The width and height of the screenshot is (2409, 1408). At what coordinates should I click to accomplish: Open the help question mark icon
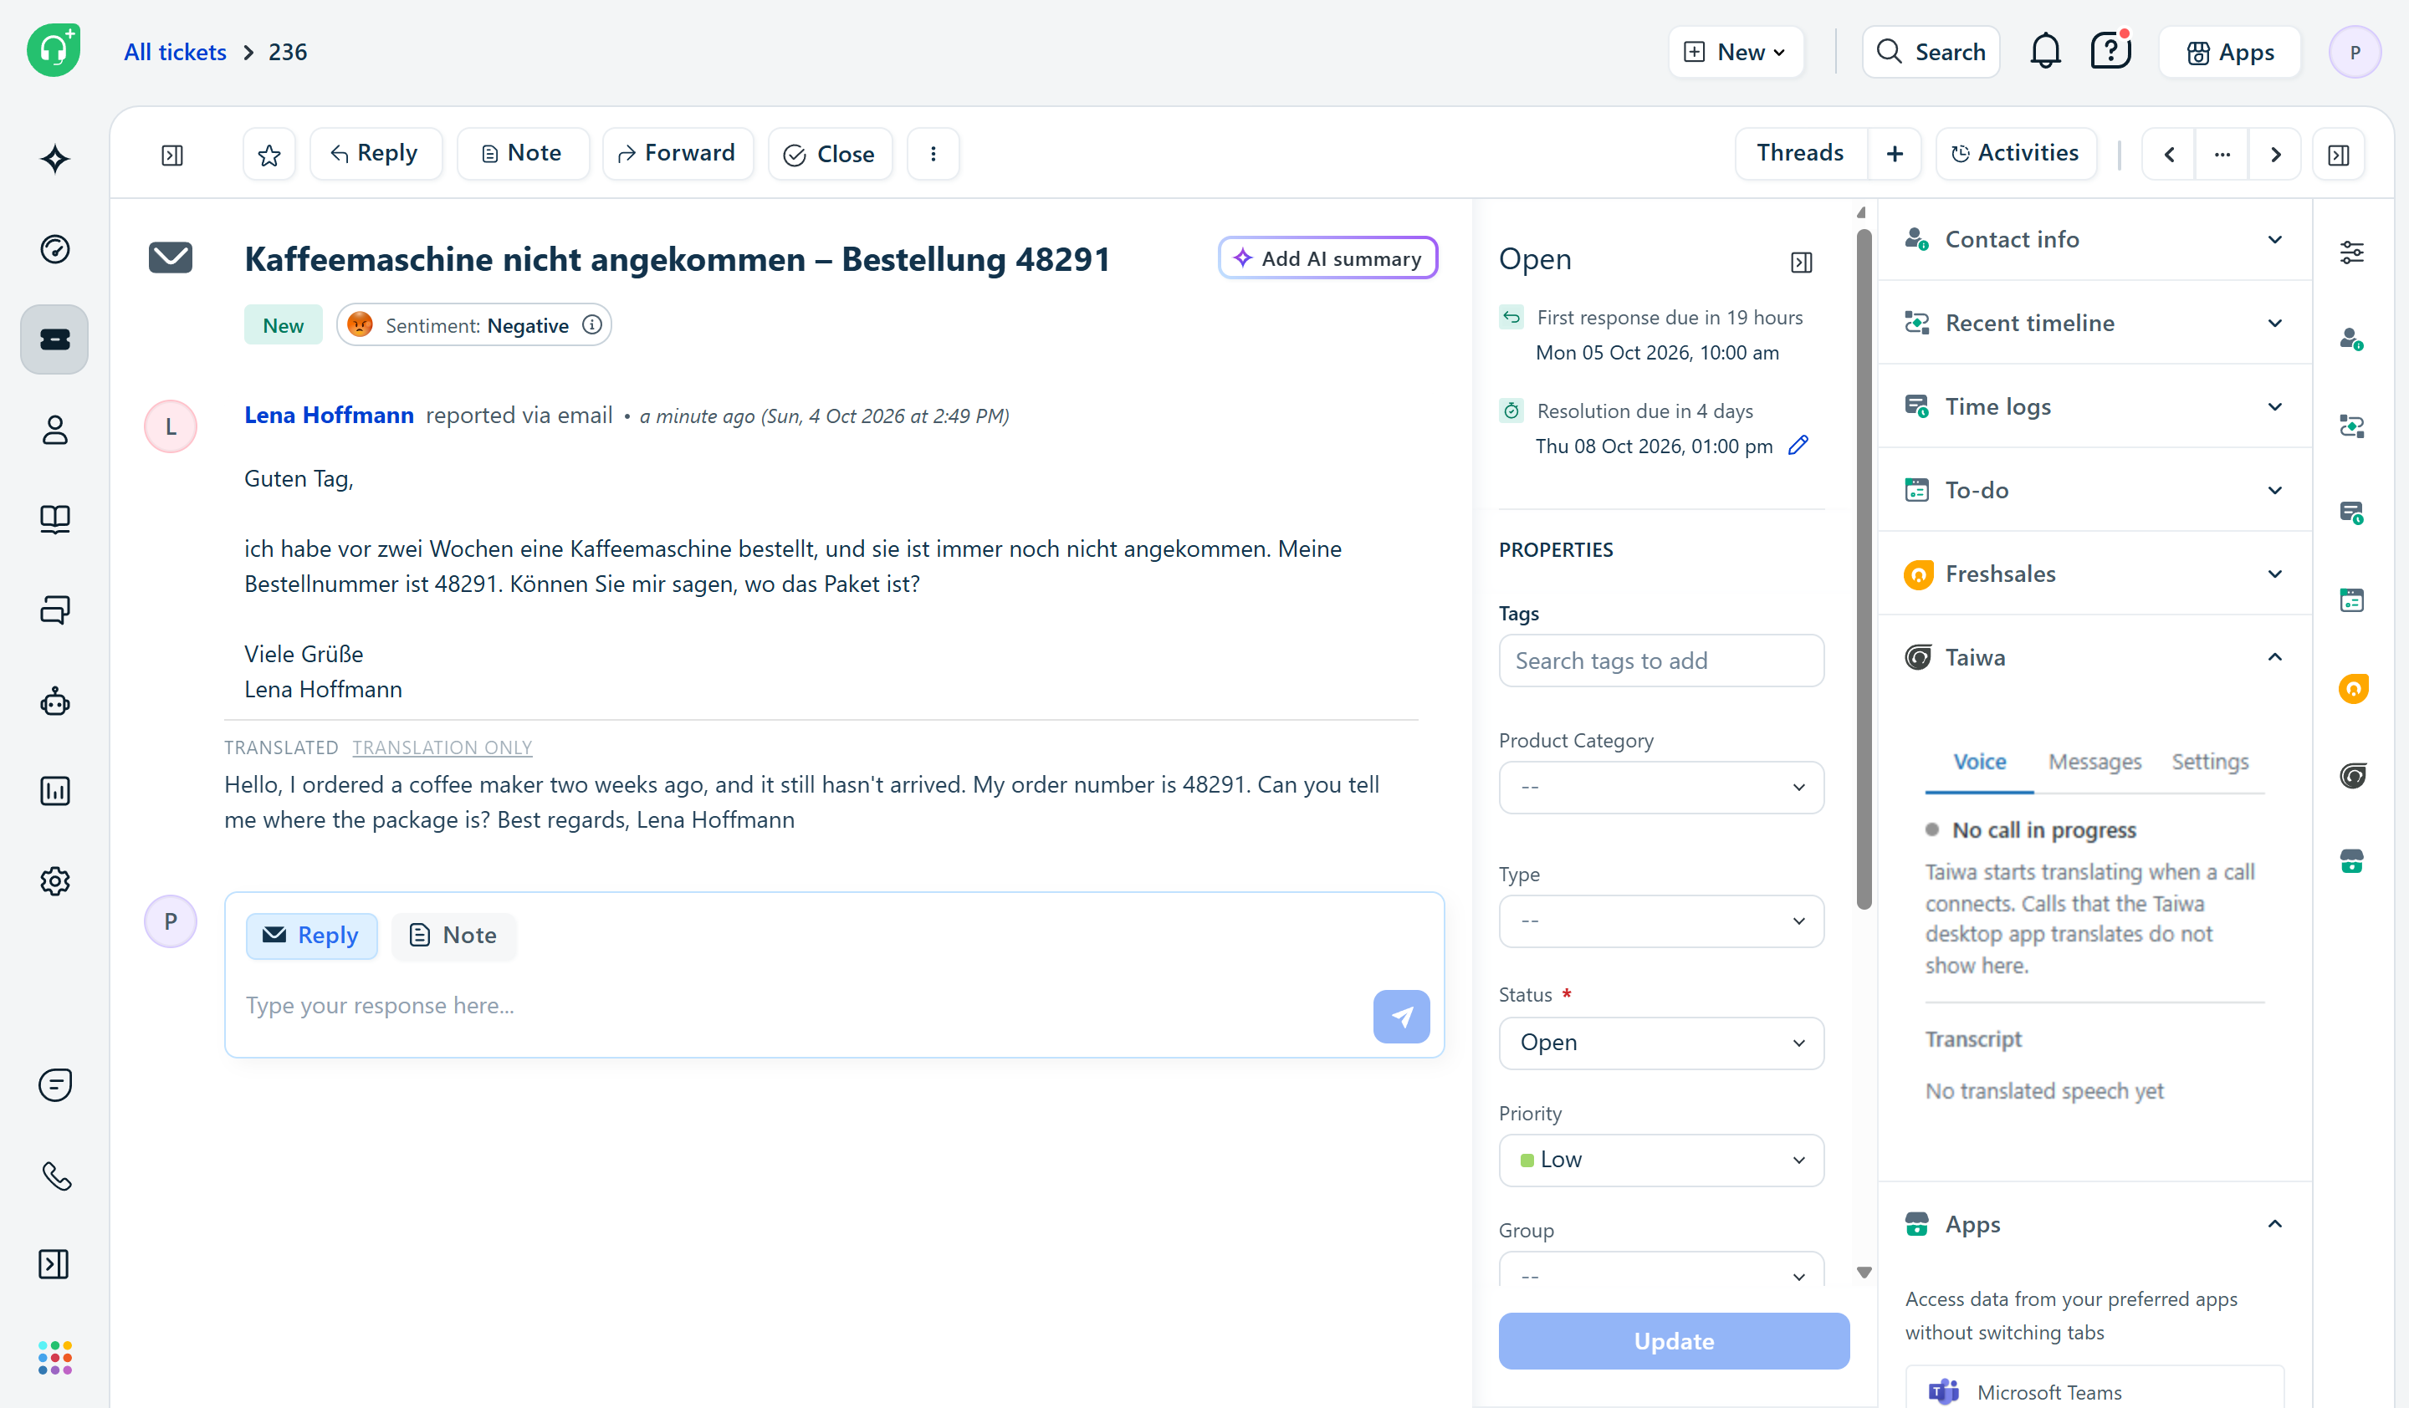click(2110, 52)
